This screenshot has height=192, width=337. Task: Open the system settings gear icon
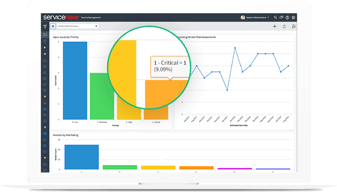tap(293, 18)
